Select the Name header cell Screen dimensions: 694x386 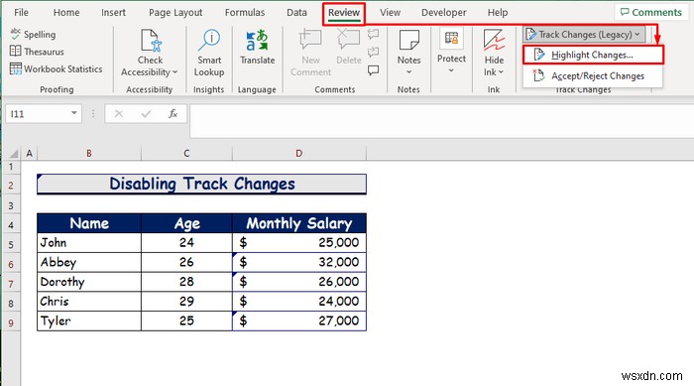pyautogui.click(x=89, y=223)
